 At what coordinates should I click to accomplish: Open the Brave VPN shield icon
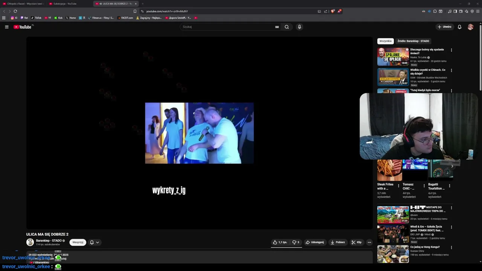click(x=472, y=11)
